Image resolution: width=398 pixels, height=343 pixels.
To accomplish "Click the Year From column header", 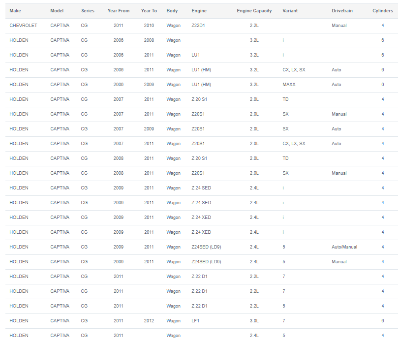I will (119, 11).
